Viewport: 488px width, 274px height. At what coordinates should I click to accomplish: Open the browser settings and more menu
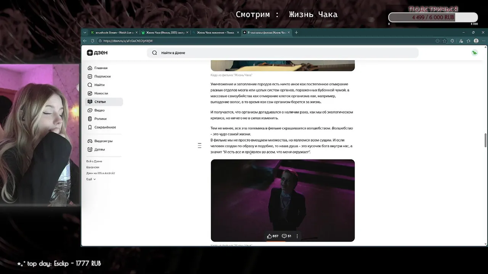(x=483, y=41)
